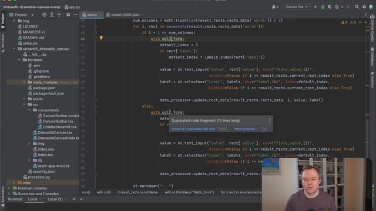This screenshot has height=211, width=376.
Task: Open duplicated code tooltip kebab menu
Action: (270, 120)
